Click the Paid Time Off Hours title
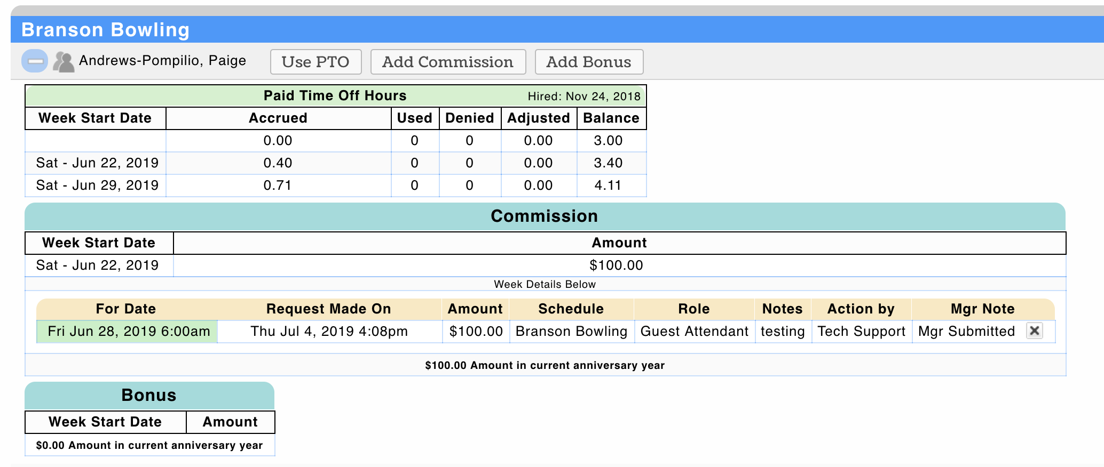The width and height of the screenshot is (1104, 467). pos(335,96)
